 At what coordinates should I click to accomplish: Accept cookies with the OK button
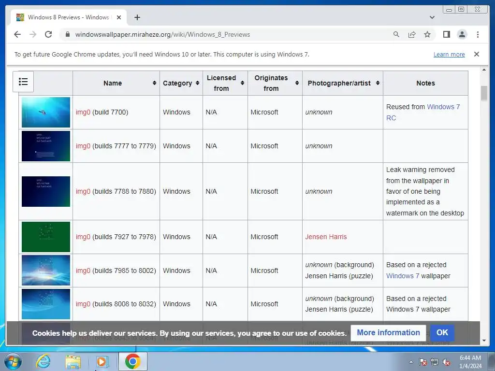(442, 333)
